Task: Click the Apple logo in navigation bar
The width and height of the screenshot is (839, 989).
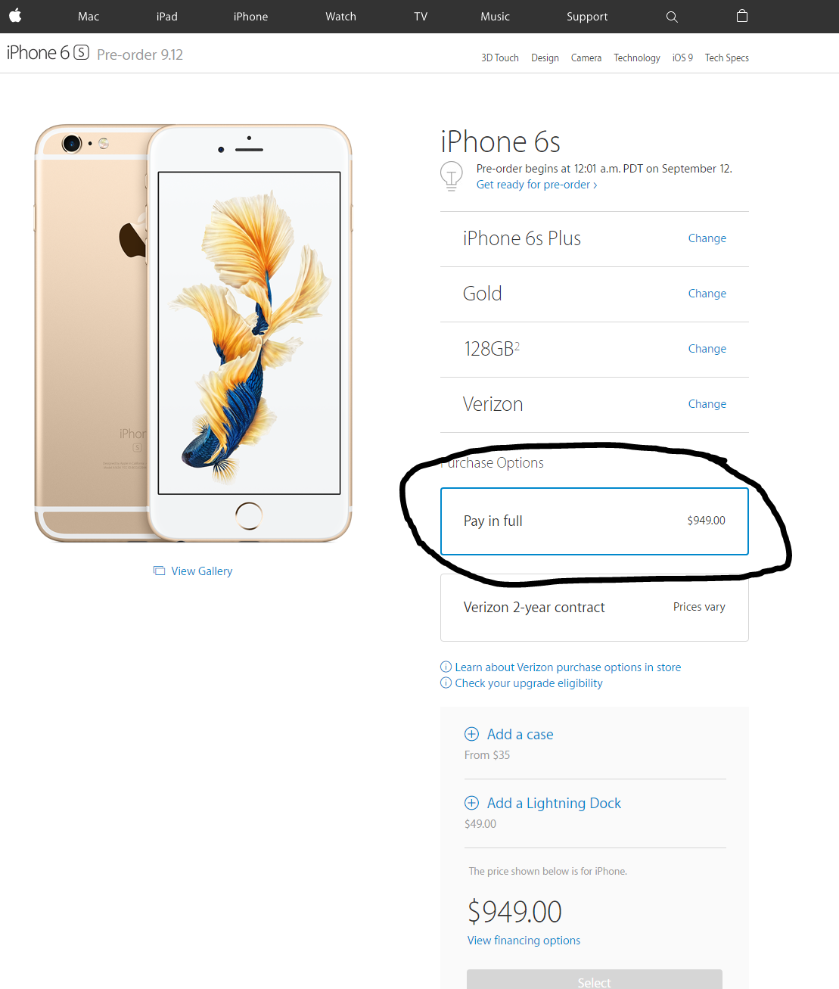Action: point(15,15)
